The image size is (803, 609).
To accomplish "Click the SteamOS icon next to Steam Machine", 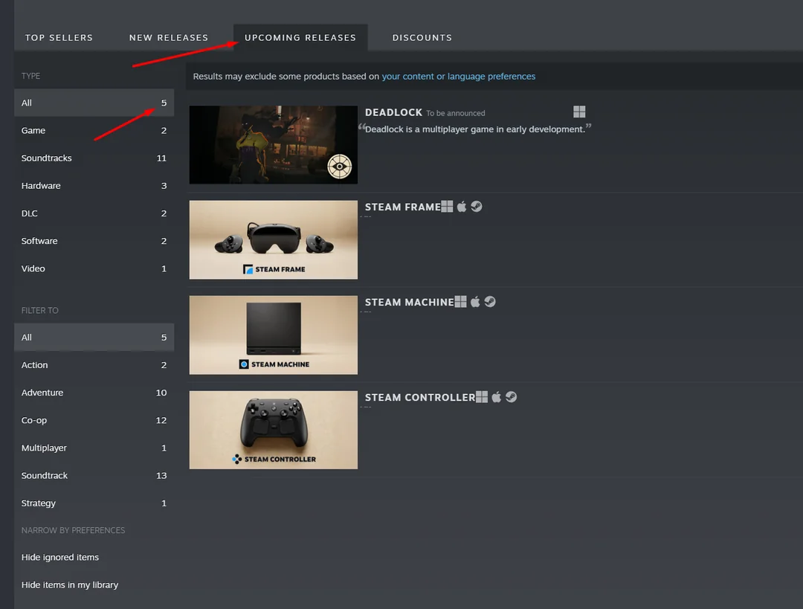I will click(x=489, y=302).
